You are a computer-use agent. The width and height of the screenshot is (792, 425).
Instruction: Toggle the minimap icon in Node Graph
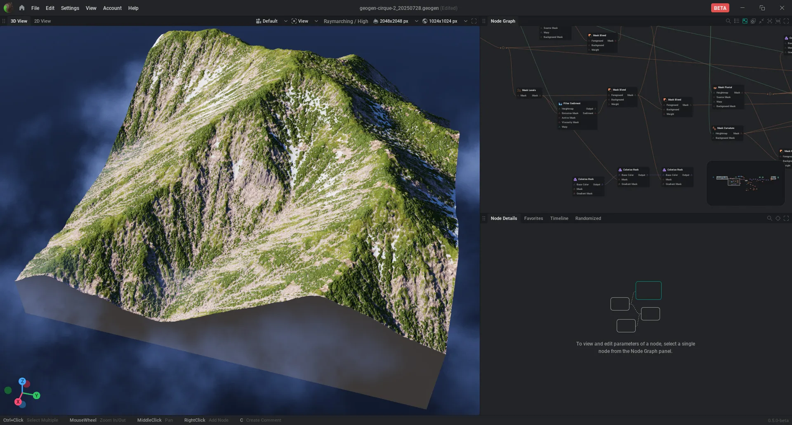coord(745,21)
